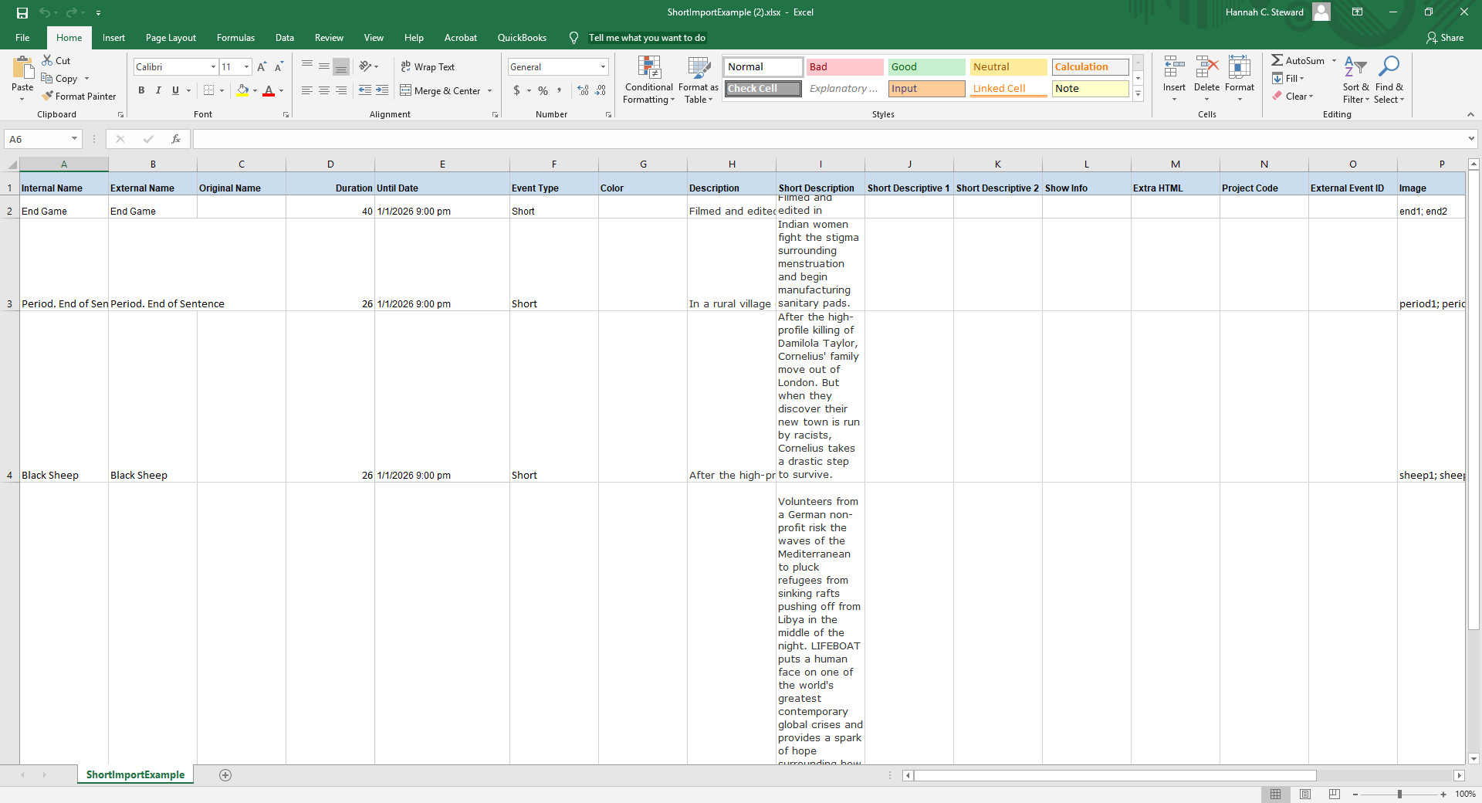Viewport: 1482px width, 803px height.
Task: Click Decrease Decimal icon
Action: point(601,90)
